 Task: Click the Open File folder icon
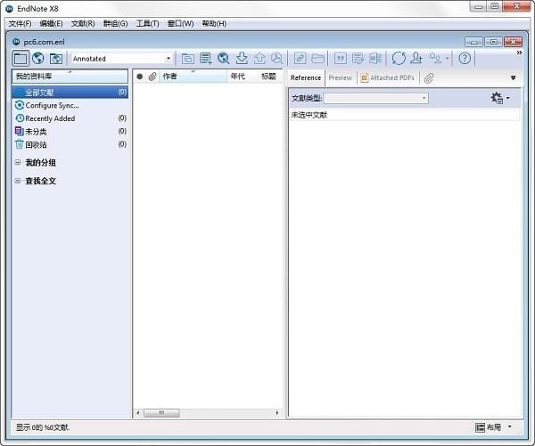(317, 59)
